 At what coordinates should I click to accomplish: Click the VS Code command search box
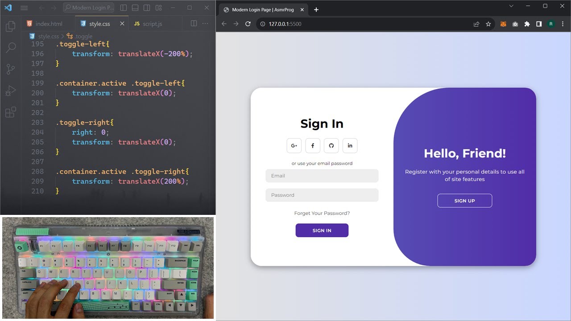click(89, 8)
